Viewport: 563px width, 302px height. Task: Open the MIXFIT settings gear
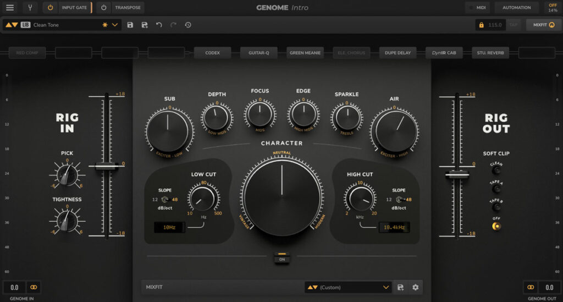click(416, 287)
